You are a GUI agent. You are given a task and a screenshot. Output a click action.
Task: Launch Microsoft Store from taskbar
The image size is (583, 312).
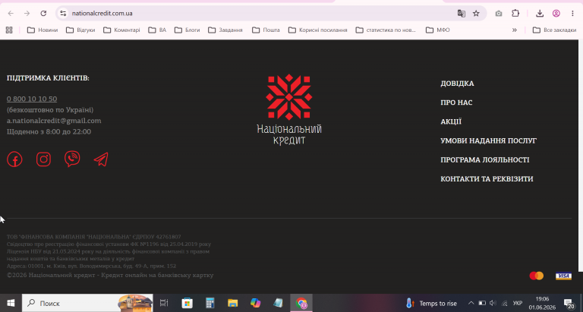click(x=187, y=303)
